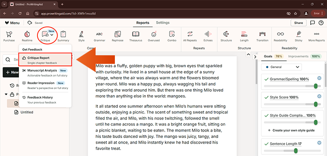The image size is (327, 156).
Task: Choose Manuscript Analysis from the menu
Action: tap(45, 73)
